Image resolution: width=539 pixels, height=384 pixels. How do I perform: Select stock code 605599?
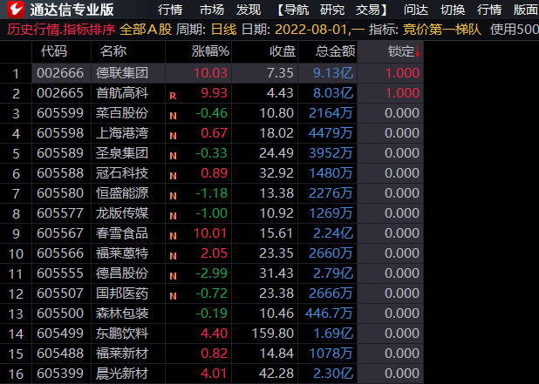(x=60, y=113)
